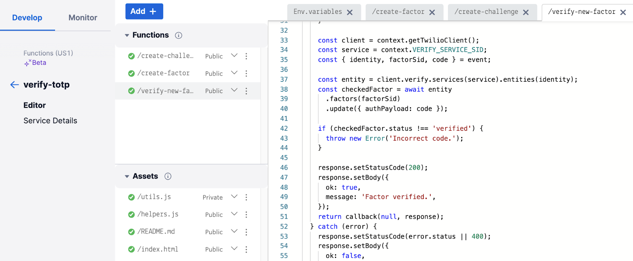Open the /create-challenge editor tab
Viewport: 633px width, 261px height.
tap(486, 12)
